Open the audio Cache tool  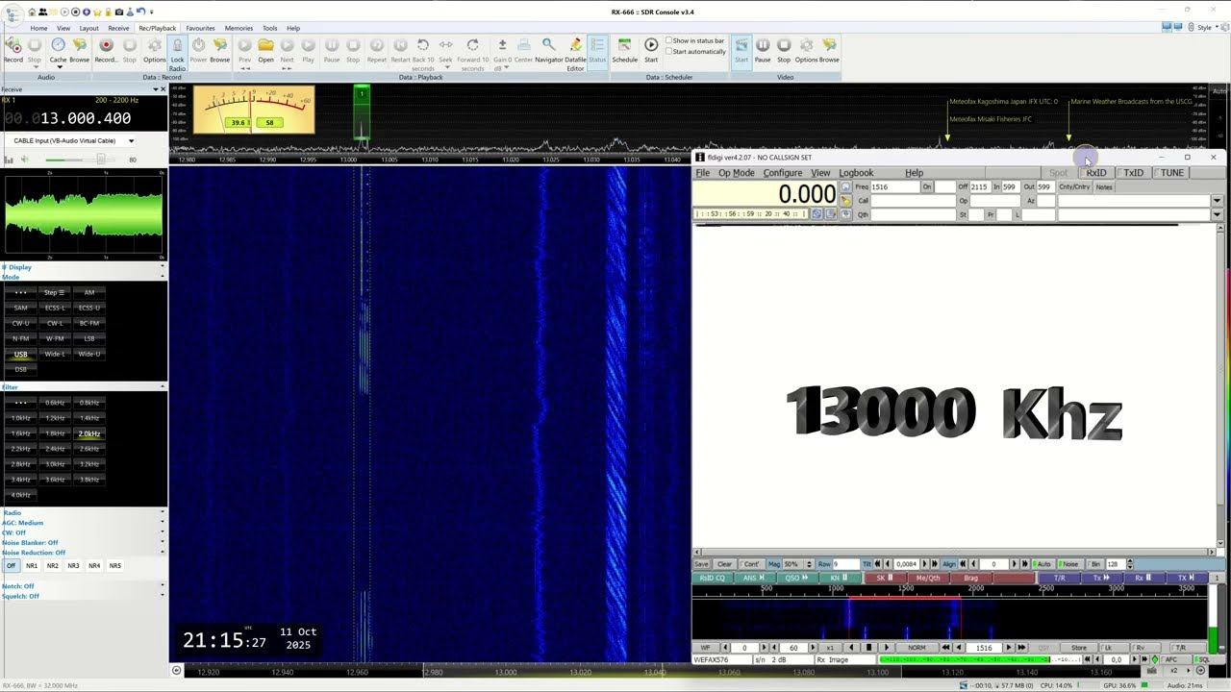click(x=58, y=45)
